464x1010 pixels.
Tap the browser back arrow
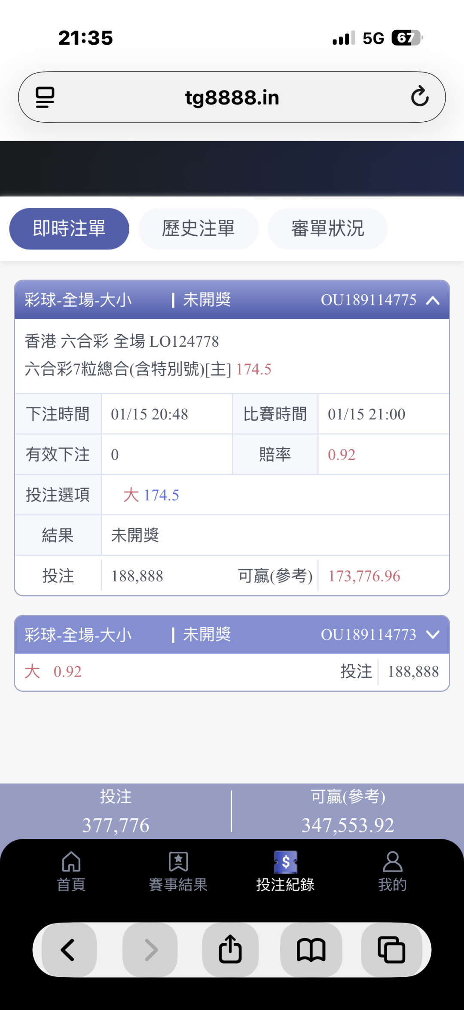point(68,950)
